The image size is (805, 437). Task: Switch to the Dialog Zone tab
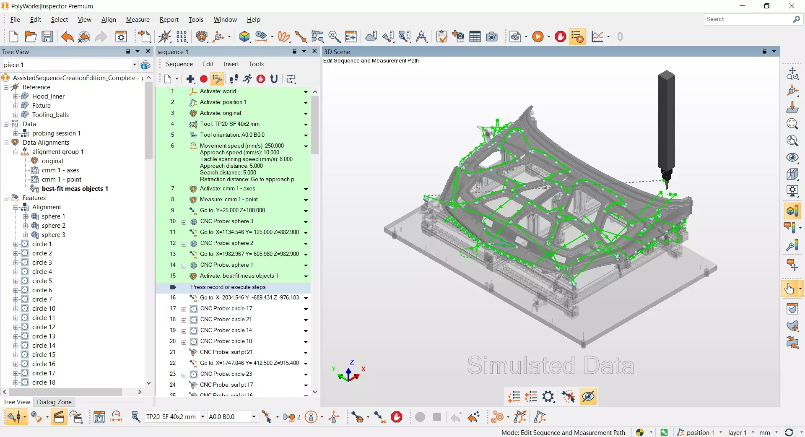54,402
